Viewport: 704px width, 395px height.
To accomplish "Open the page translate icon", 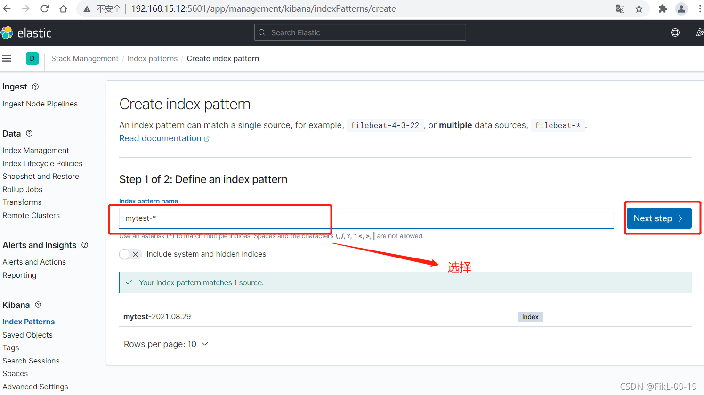I will point(620,8).
